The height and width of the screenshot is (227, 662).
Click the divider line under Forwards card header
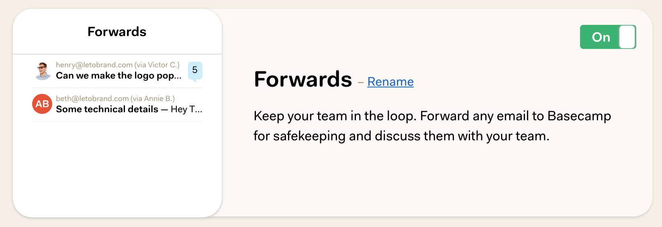[117, 54]
